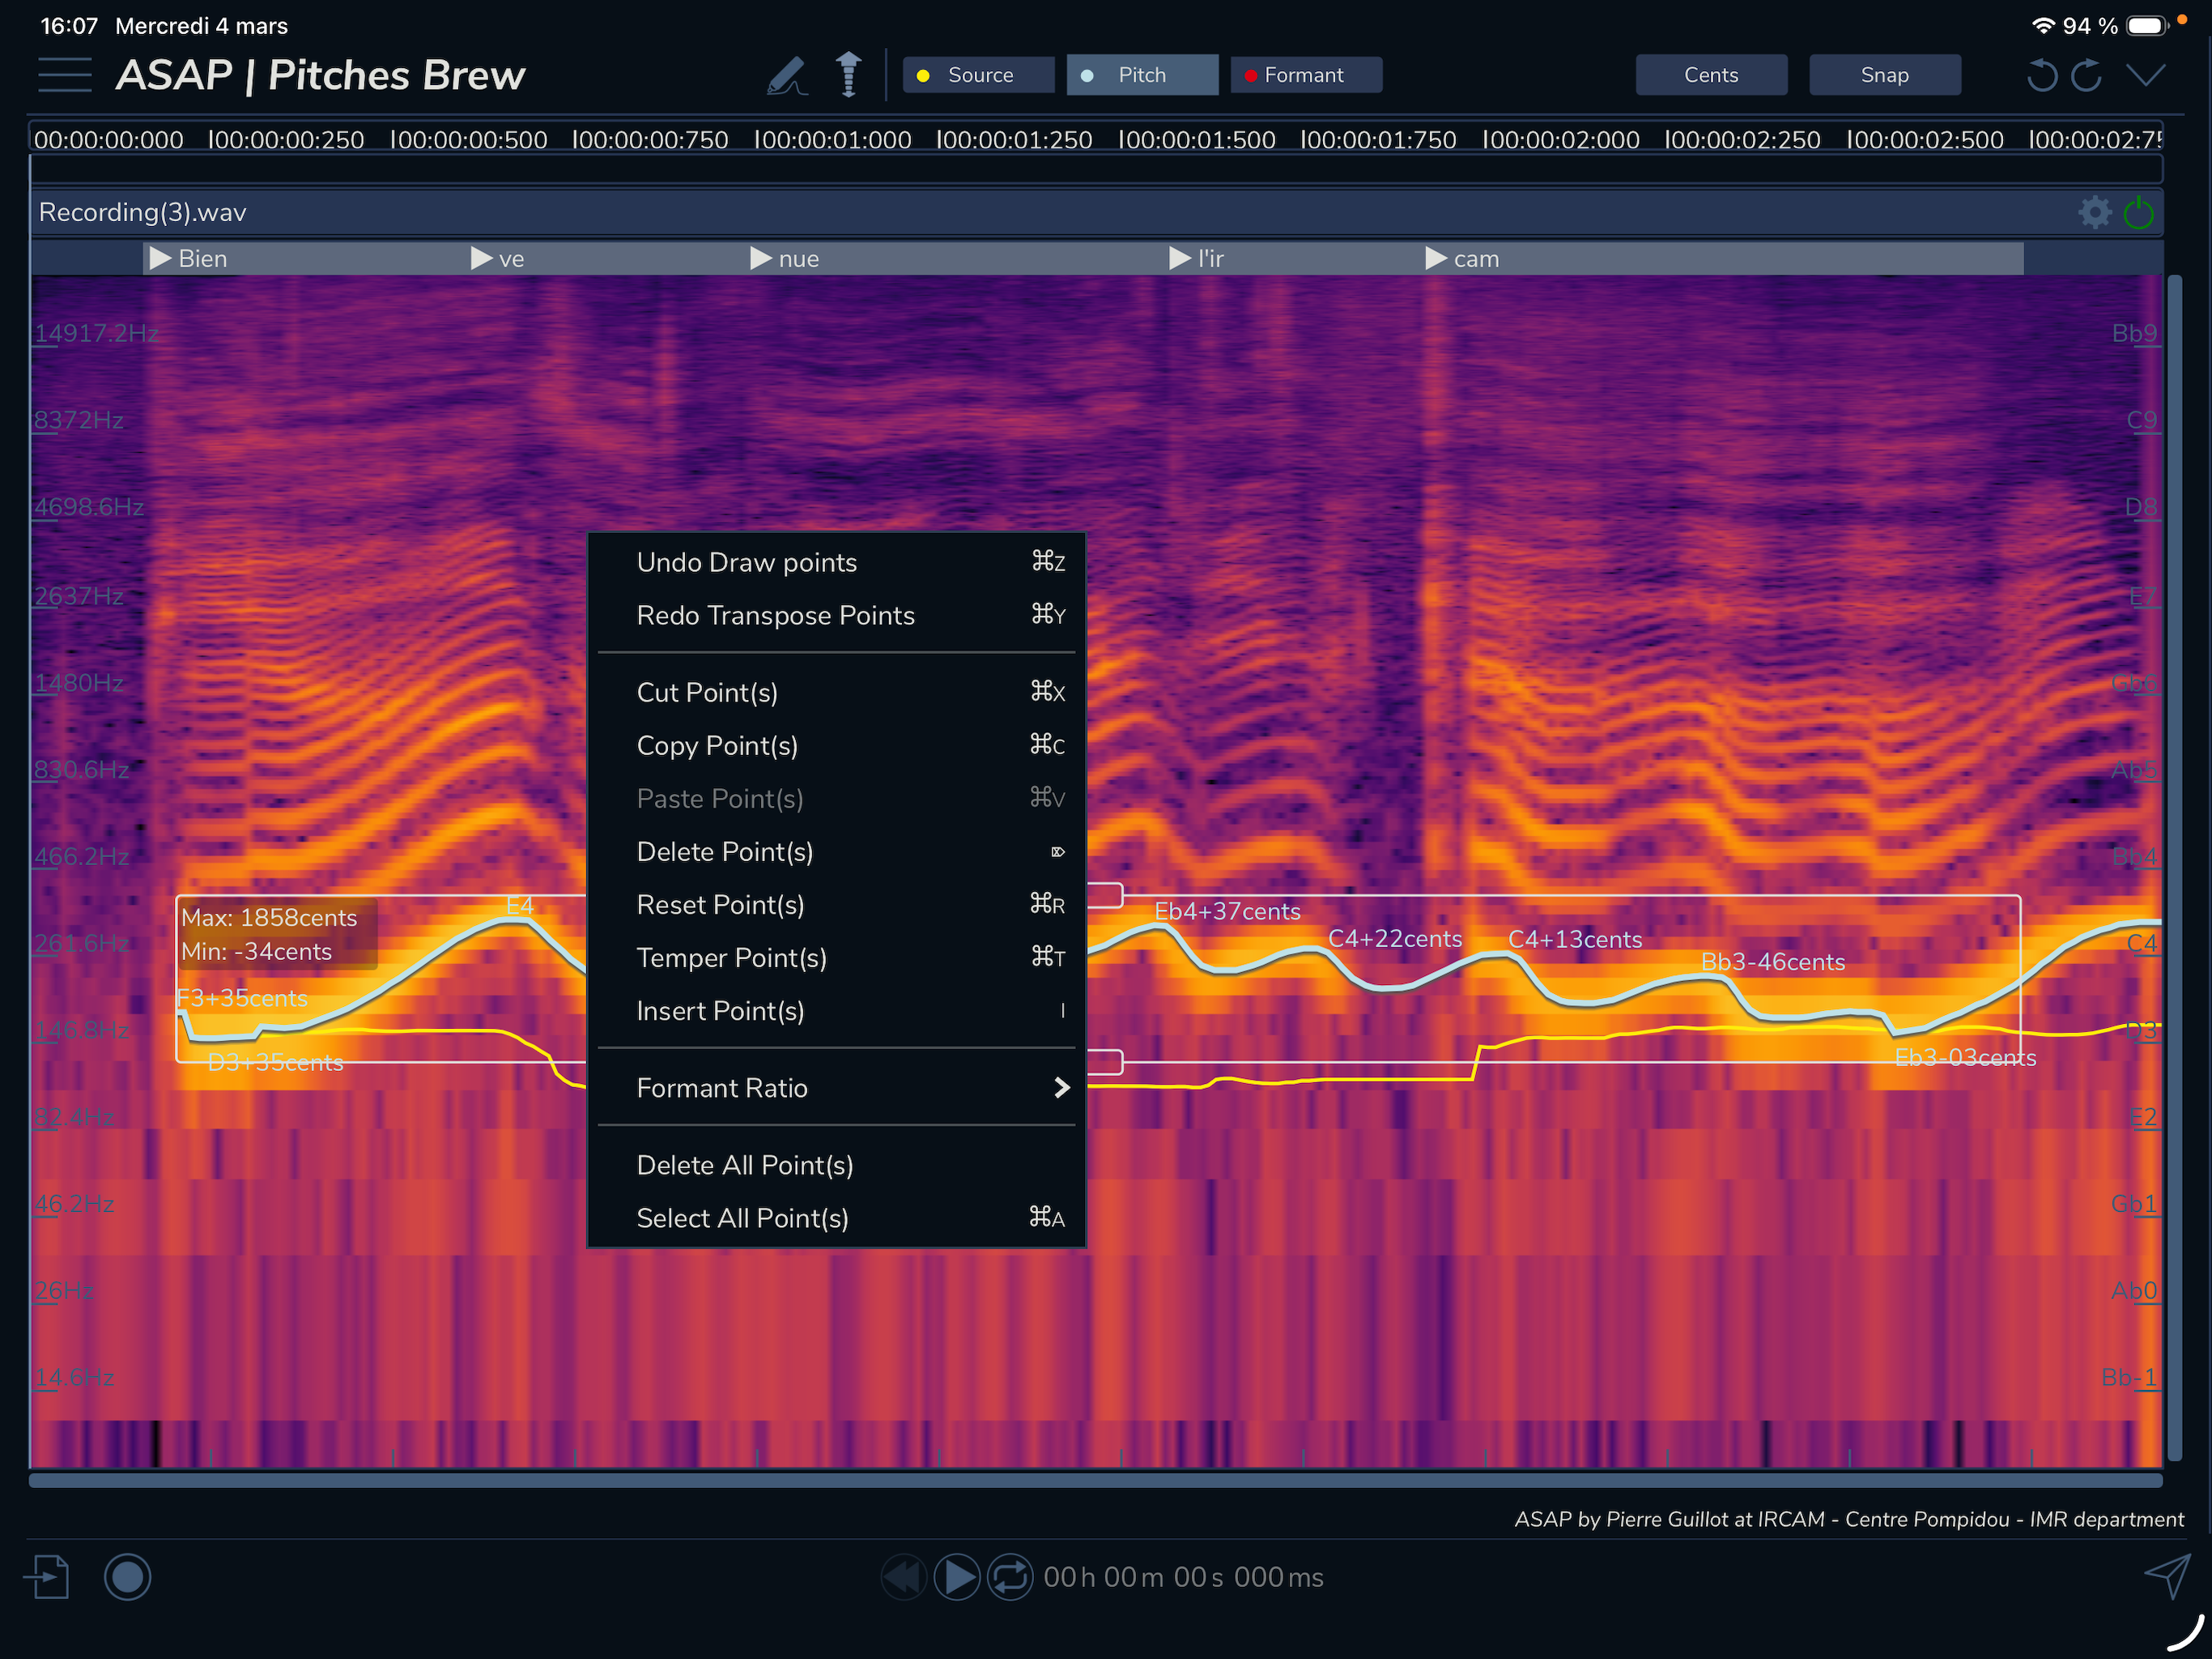Jump to the 'nue' marker

pos(785,259)
